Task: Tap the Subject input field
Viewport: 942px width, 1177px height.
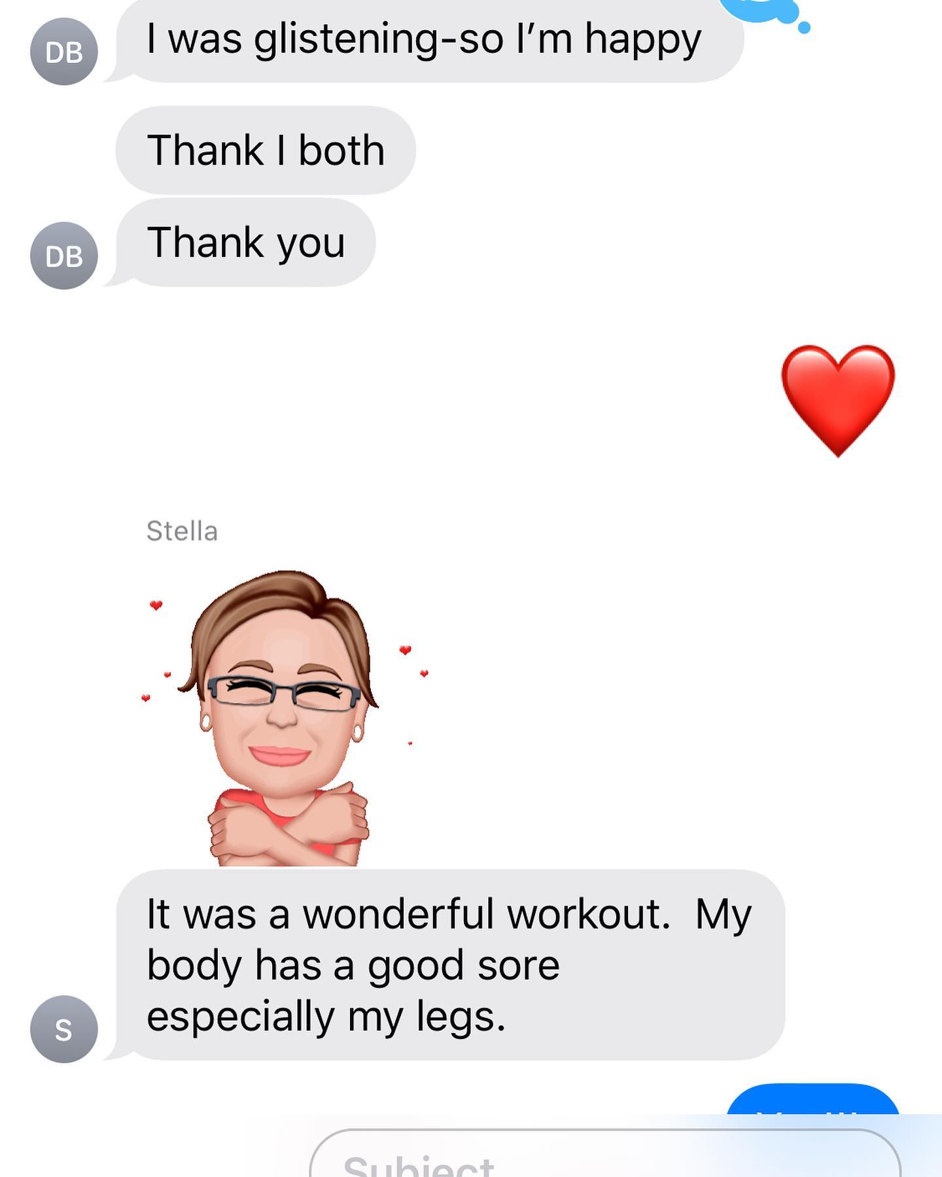Action: pos(605,1153)
